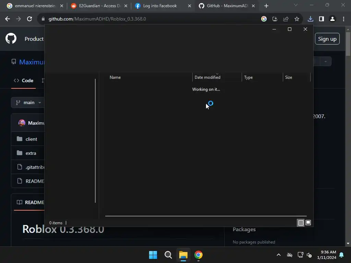Open the network status tray icon
351x263 pixels.
(x=300, y=255)
